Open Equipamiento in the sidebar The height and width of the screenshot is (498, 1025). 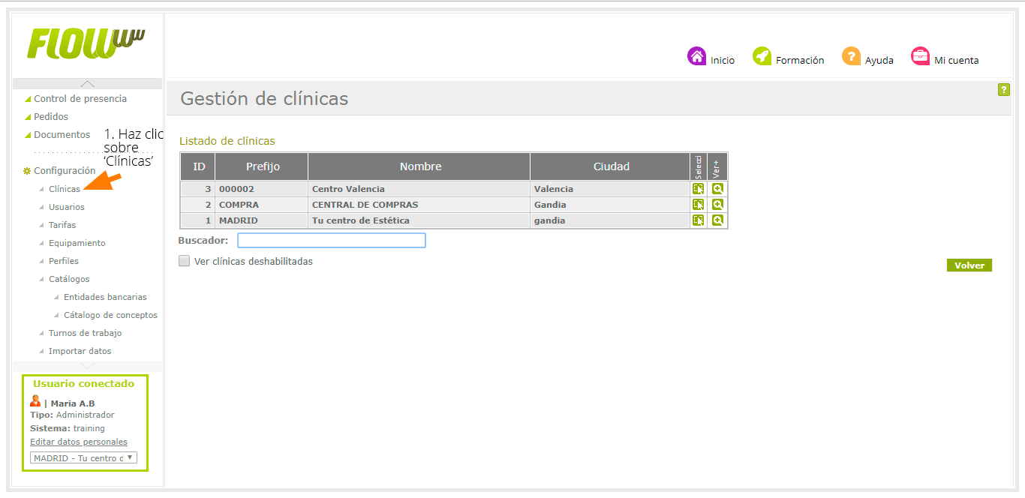77,243
